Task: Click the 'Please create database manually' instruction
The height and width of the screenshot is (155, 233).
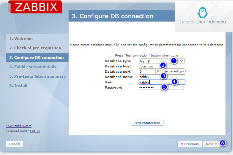Action: 147,45
